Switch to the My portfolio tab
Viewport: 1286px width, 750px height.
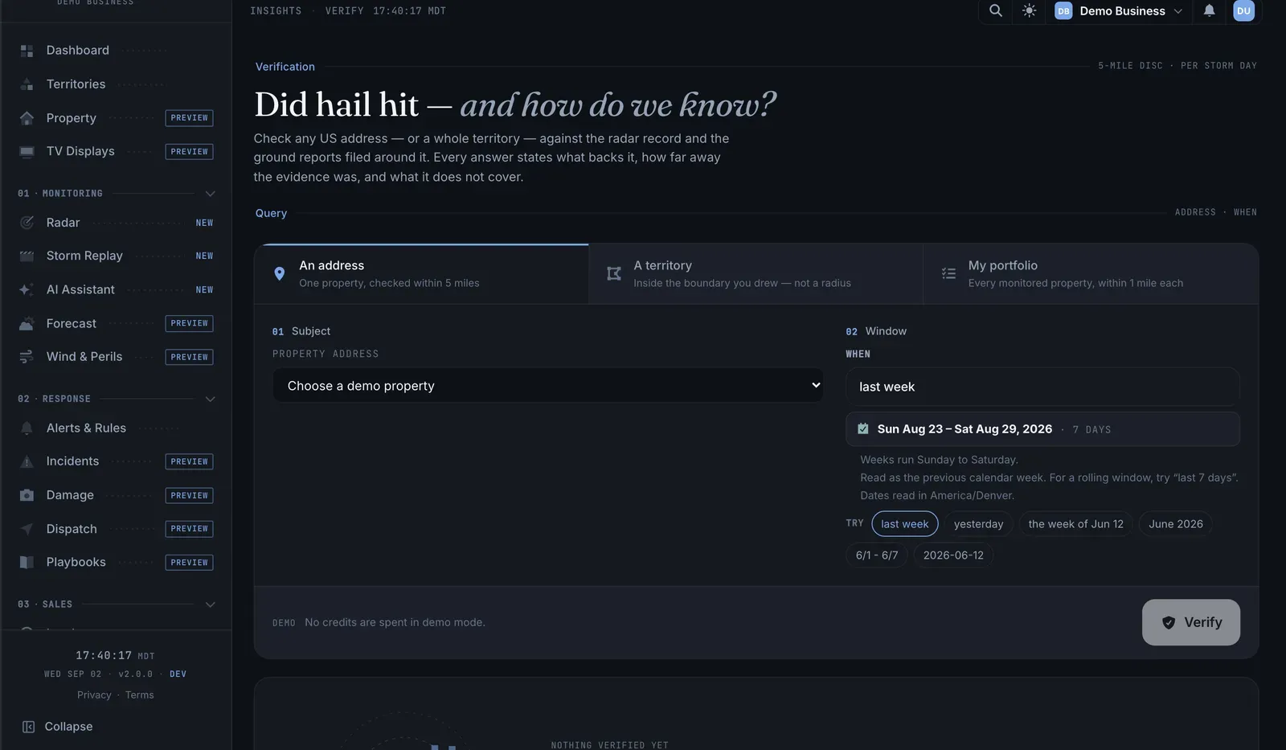pos(1091,274)
